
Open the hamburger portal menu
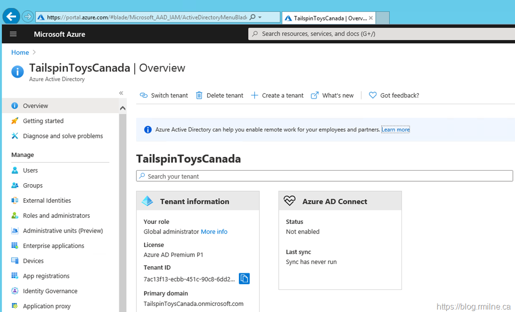13,34
